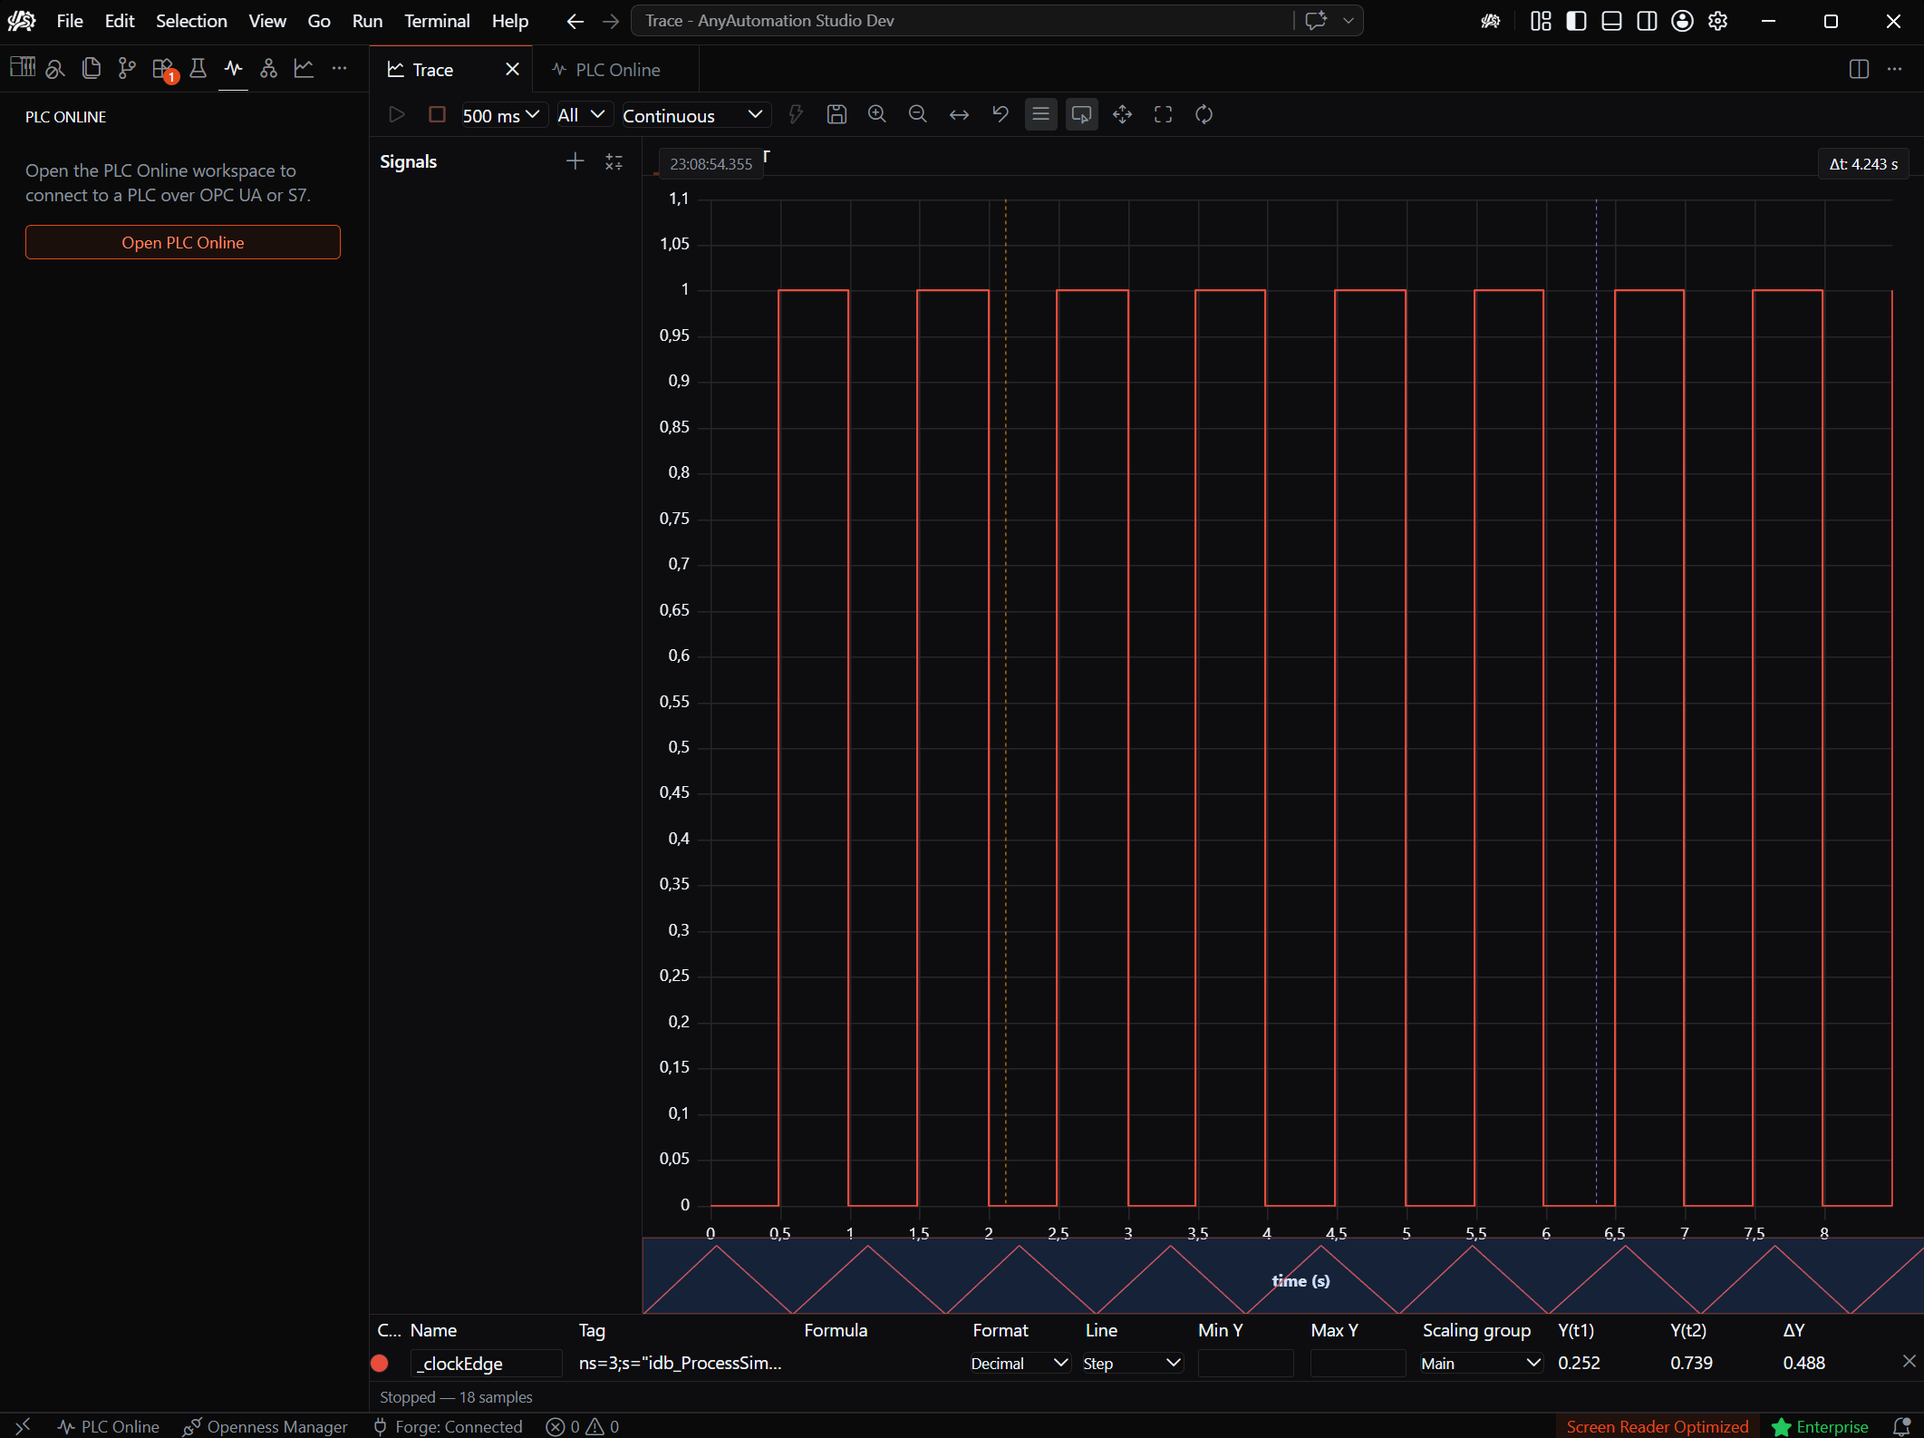This screenshot has height=1438, width=1924.
Task: Close the Trace tab
Action: click(x=512, y=70)
